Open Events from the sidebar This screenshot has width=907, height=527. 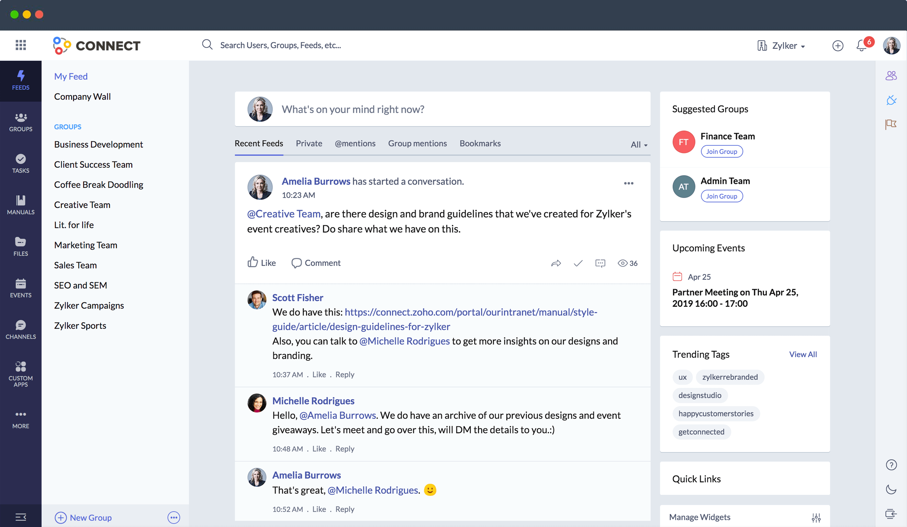point(21,288)
